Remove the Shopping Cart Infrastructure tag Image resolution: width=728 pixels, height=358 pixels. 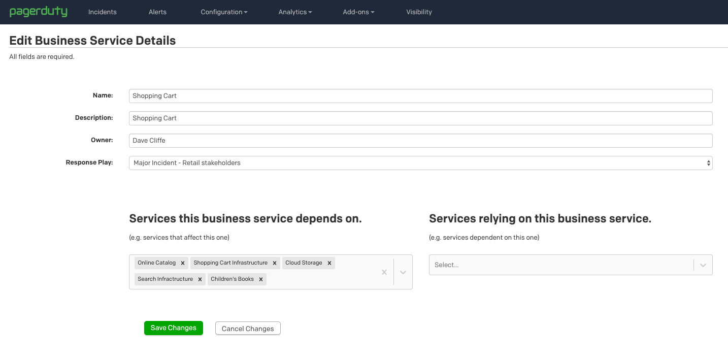(275, 263)
